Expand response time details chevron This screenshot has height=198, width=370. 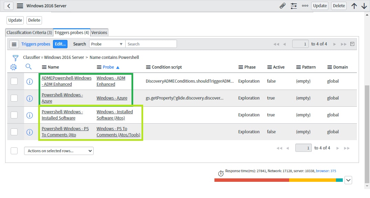[x=348, y=180]
